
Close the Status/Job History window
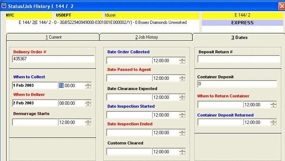coord(282,6)
